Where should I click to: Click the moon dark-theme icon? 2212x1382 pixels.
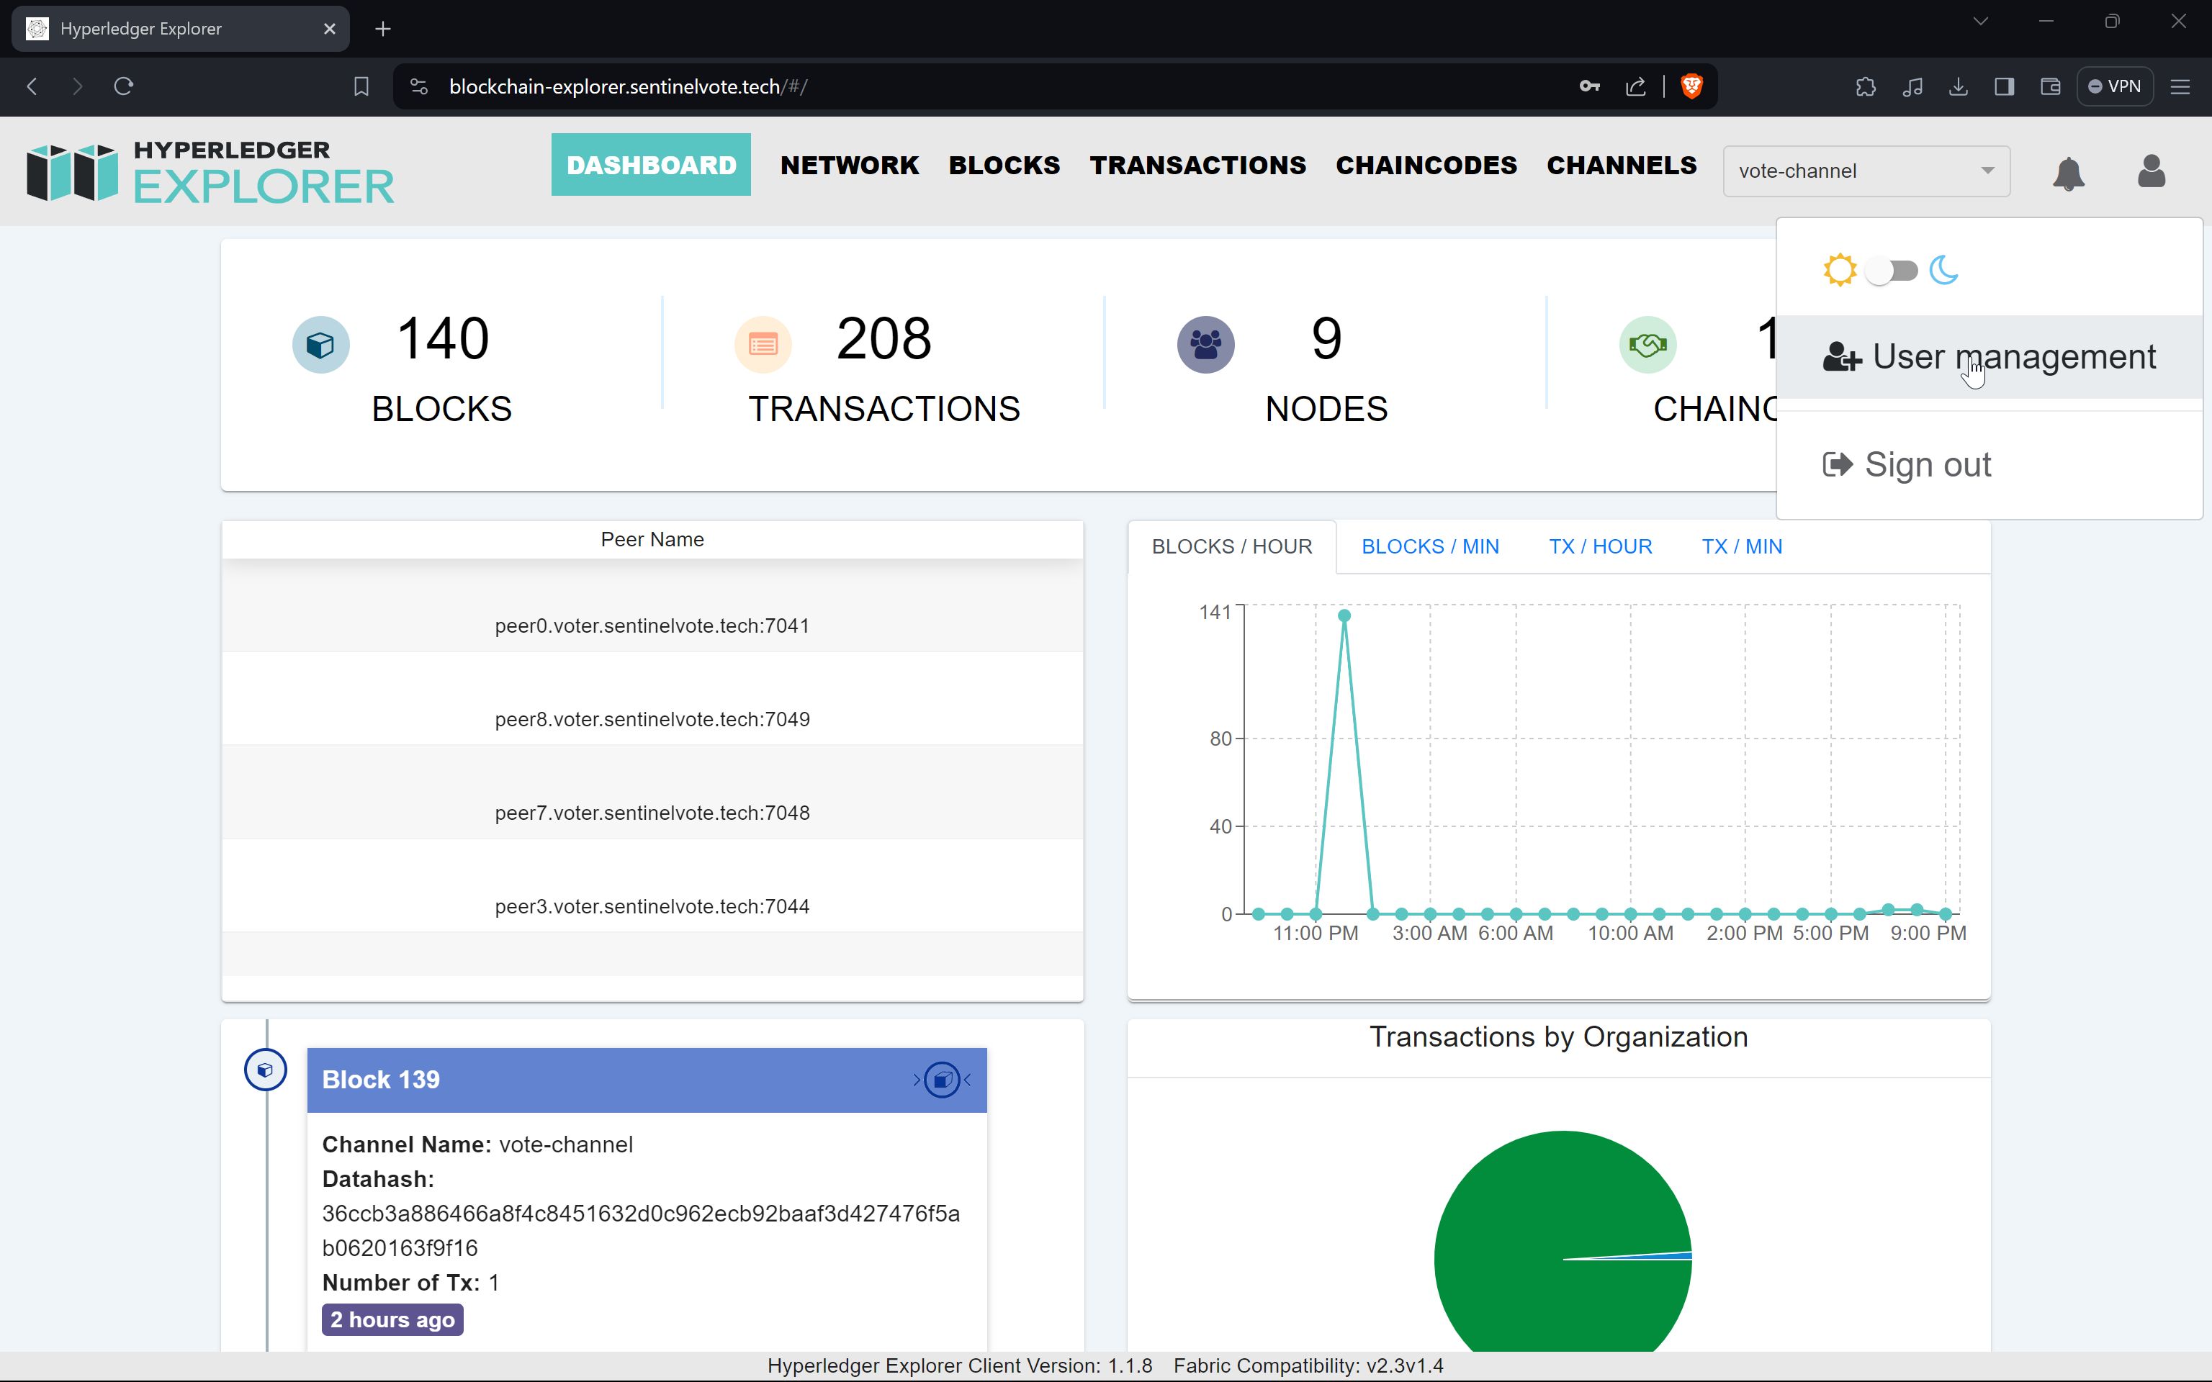(x=1944, y=271)
